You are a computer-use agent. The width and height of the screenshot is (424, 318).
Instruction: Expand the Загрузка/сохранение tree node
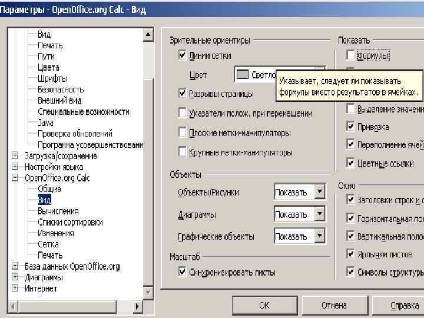[x=15, y=155]
